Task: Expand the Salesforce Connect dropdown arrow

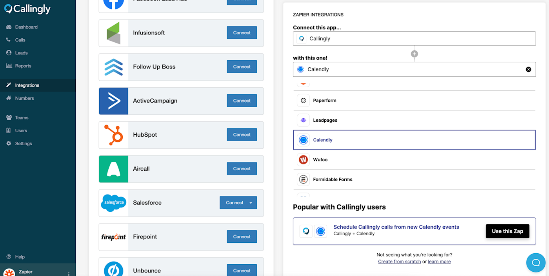Action: pos(251,203)
